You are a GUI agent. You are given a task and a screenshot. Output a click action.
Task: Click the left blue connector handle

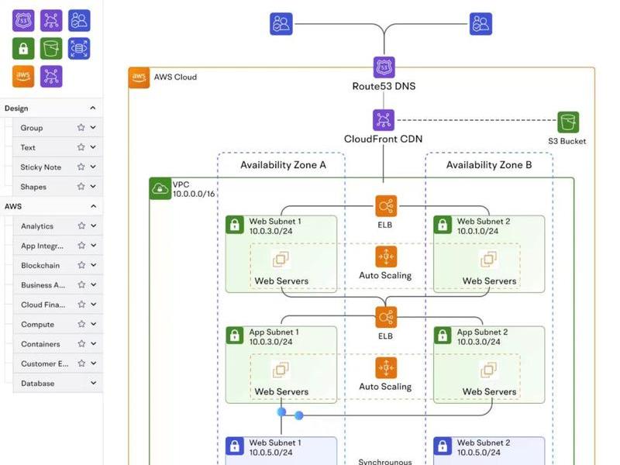click(281, 412)
